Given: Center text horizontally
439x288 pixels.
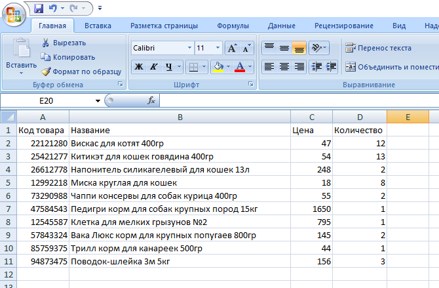Looking at the screenshot, I should coord(284,67).
